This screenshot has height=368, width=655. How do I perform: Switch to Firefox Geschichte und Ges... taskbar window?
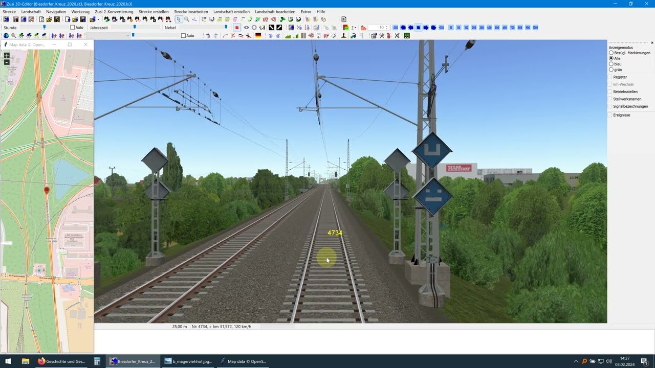pyautogui.click(x=61, y=361)
